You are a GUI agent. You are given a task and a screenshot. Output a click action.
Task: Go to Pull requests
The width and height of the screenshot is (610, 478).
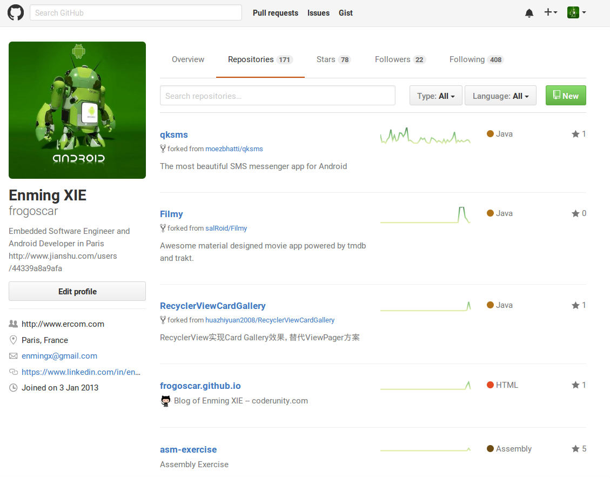pos(275,13)
